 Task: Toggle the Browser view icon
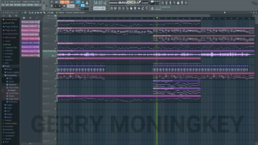click(127, 8)
